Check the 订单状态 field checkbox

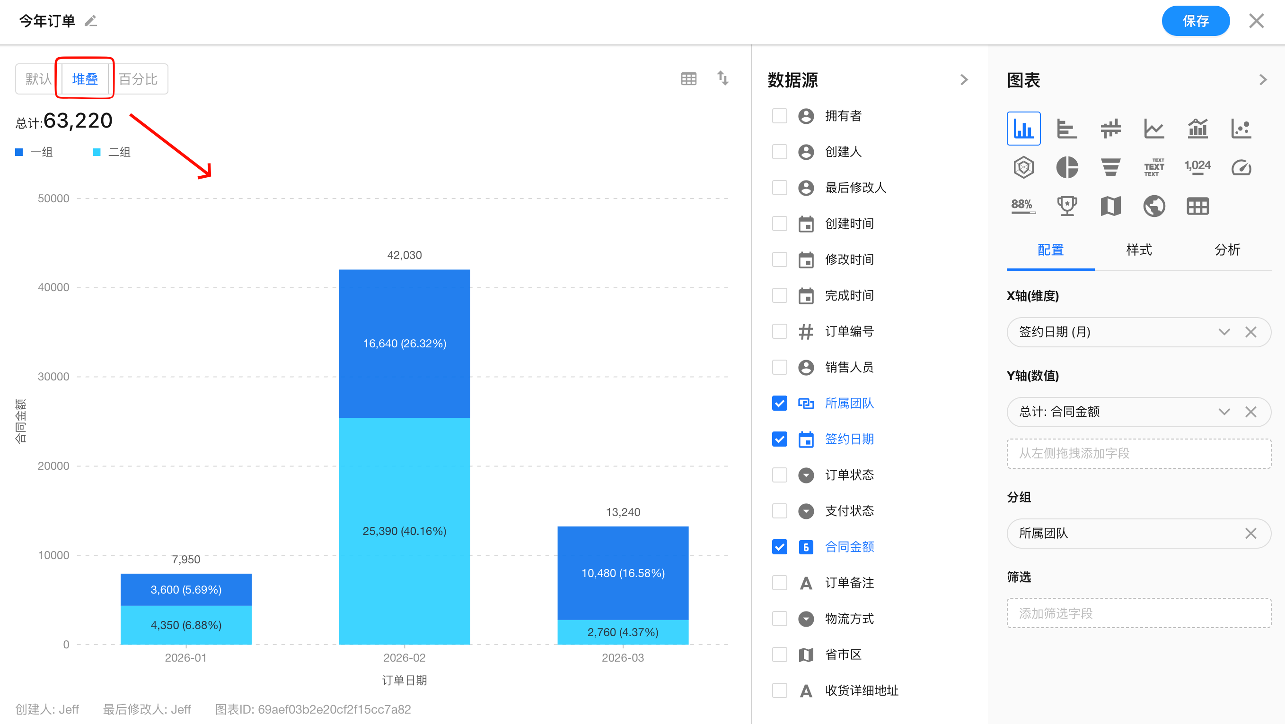pos(779,475)
